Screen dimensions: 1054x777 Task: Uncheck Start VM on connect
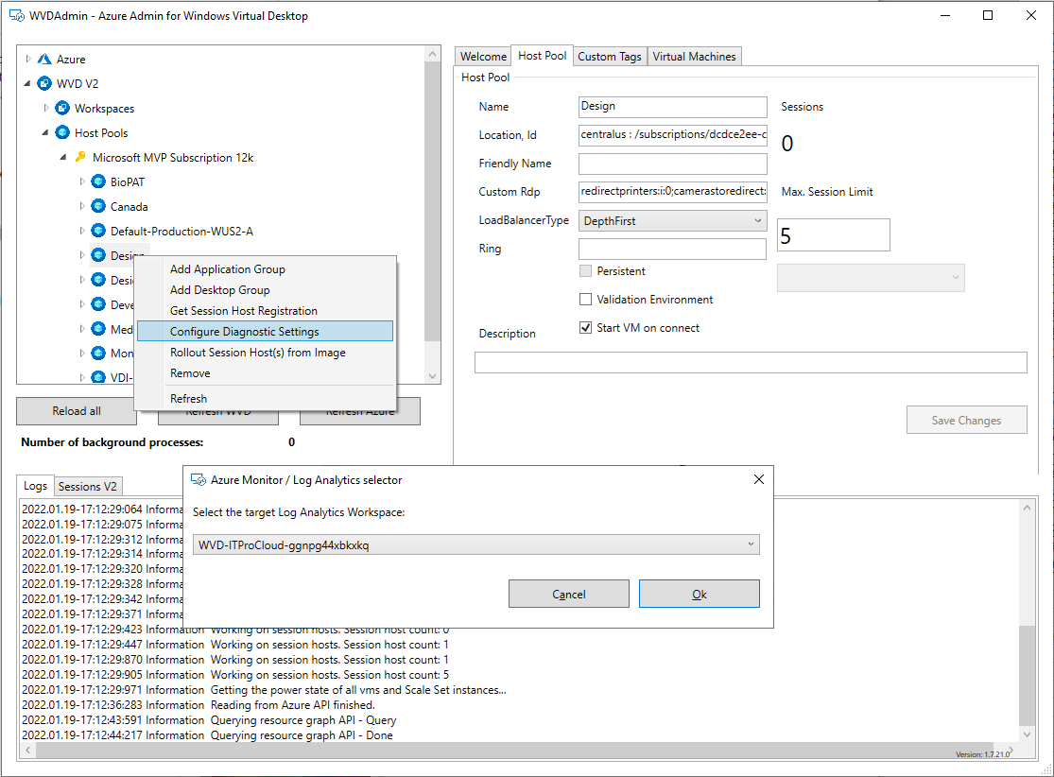tap(585, 327)
